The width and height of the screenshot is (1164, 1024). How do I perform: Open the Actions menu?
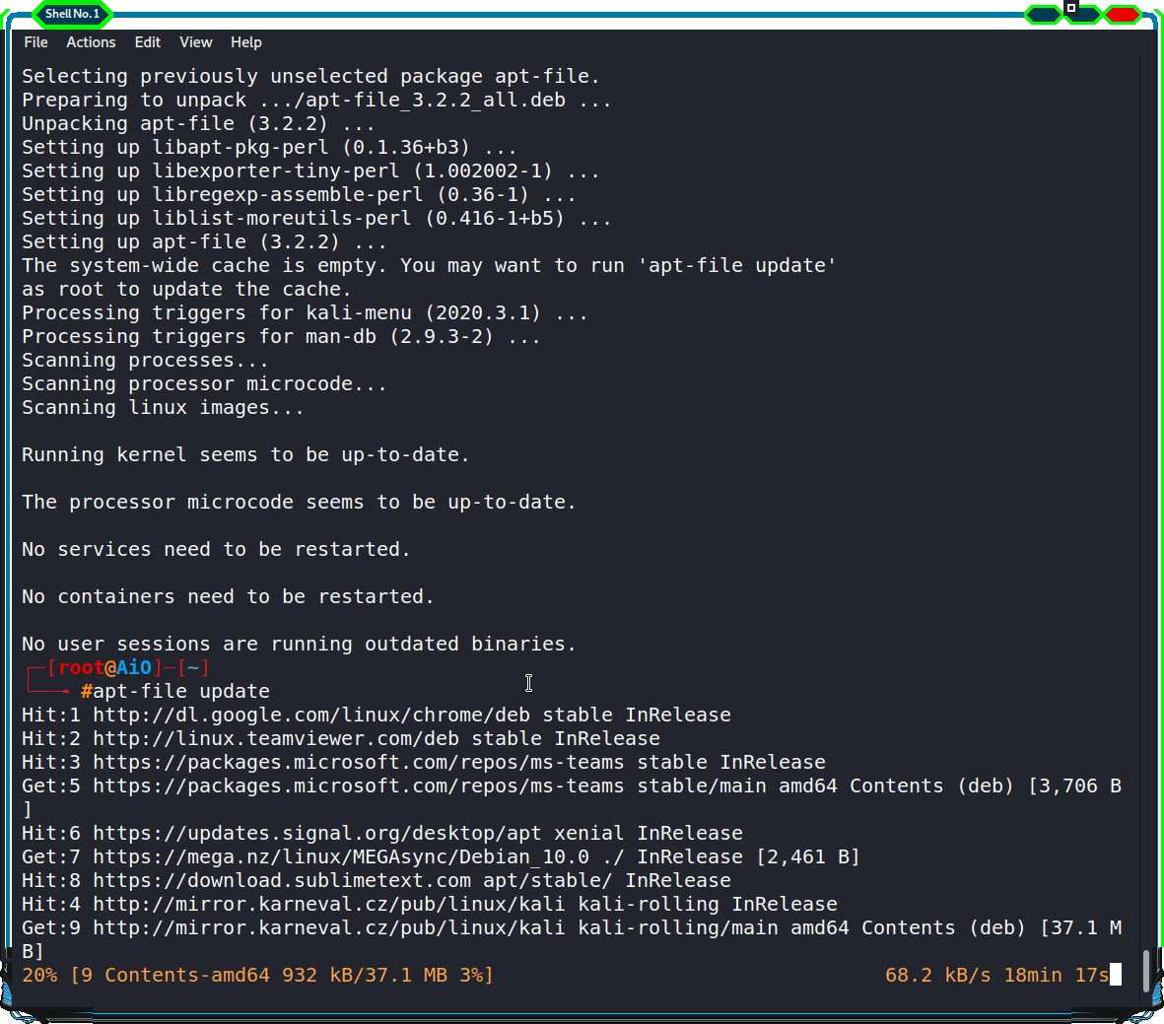click(90, 42)
